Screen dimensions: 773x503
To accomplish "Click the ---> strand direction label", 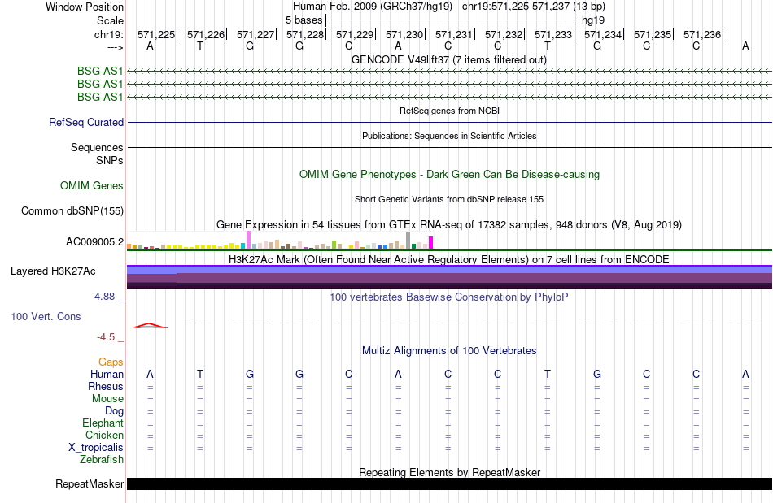I will tap(115, 47).
